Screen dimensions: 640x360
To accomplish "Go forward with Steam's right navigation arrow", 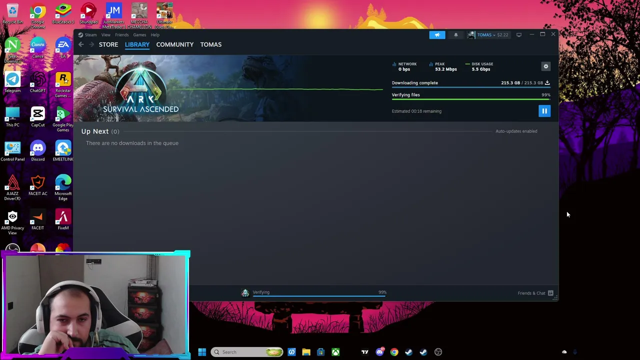I will [91, 44].
